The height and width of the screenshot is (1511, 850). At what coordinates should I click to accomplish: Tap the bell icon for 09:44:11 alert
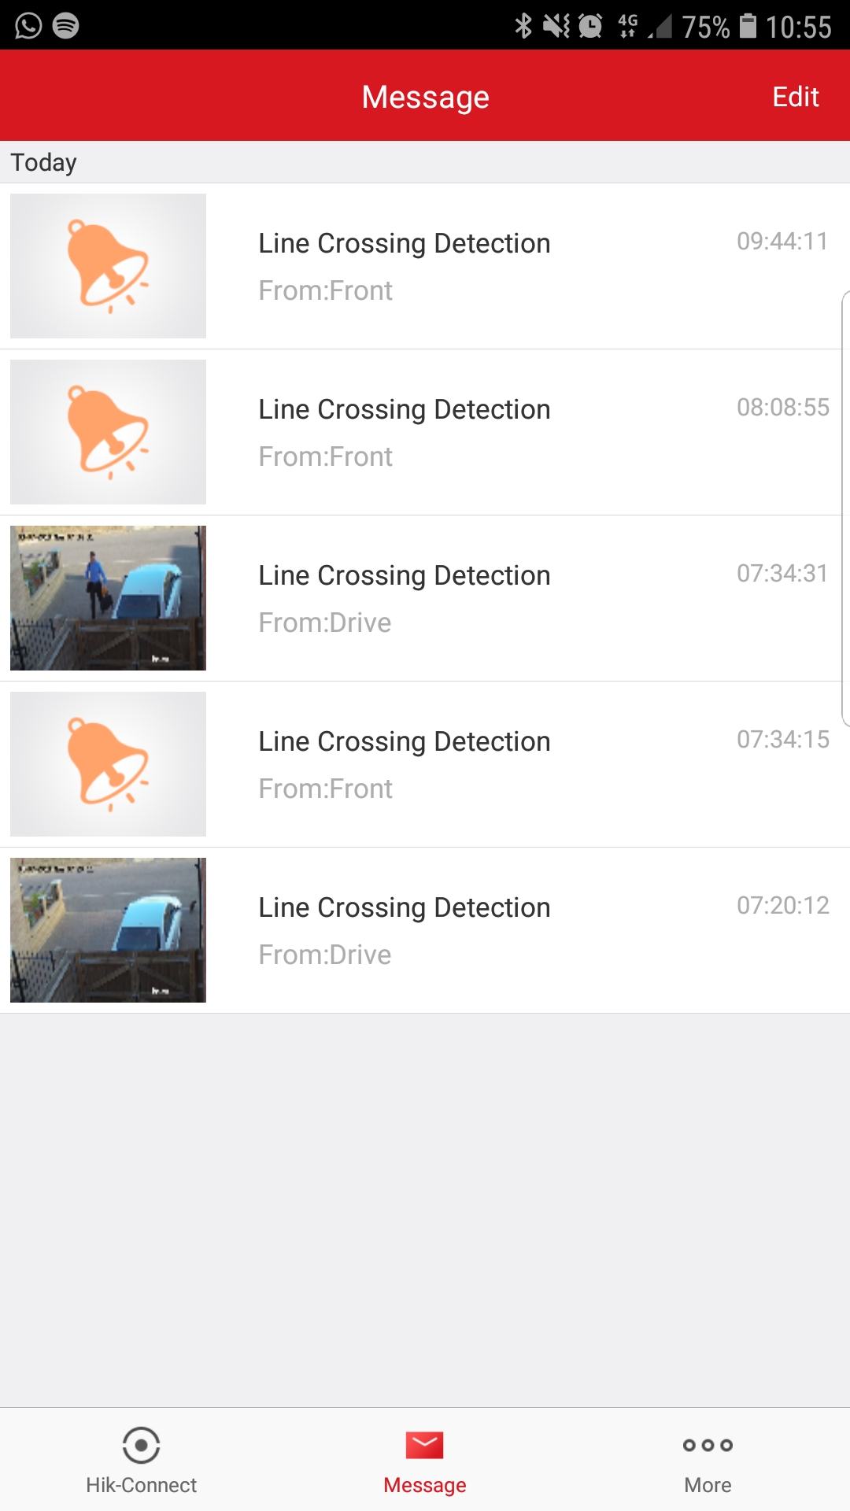tap(108, 266)
